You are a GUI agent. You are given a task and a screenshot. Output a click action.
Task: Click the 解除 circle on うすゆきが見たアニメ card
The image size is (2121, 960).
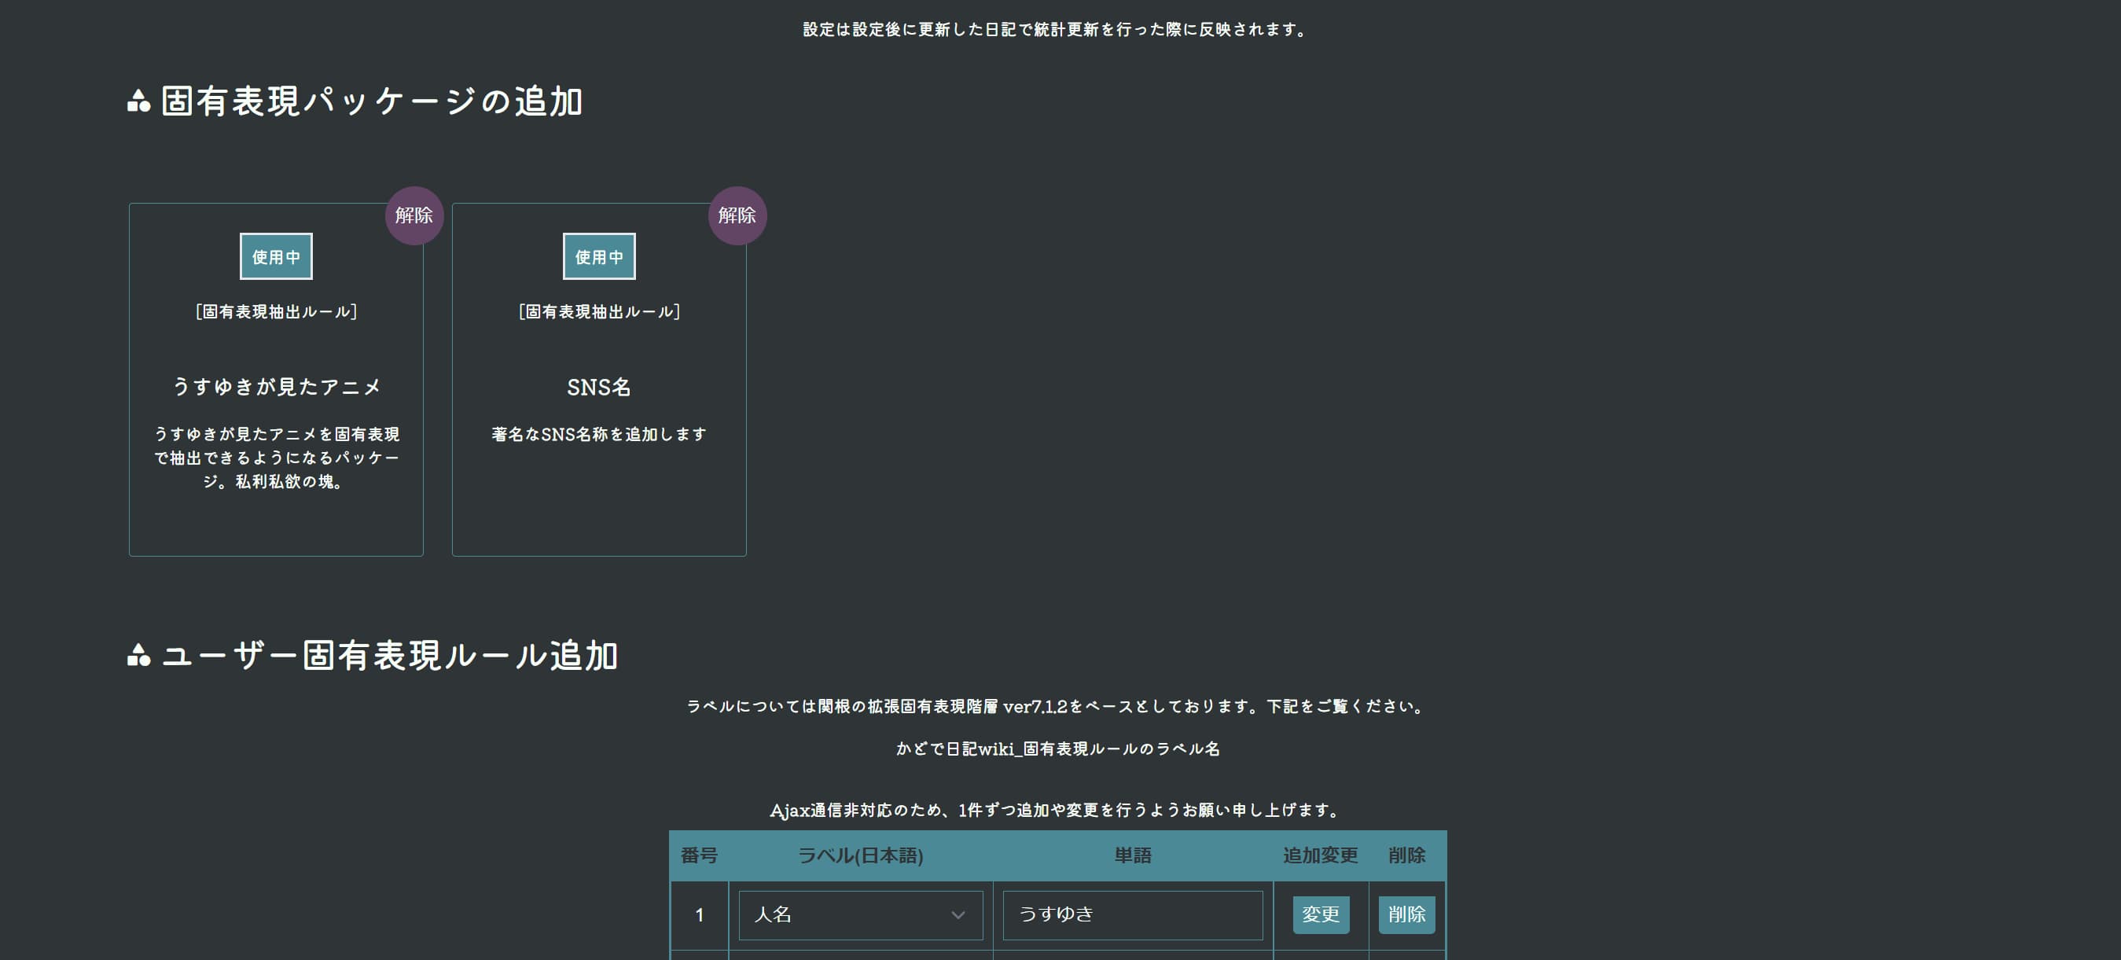pyautogui.click(x=414, y=215)
